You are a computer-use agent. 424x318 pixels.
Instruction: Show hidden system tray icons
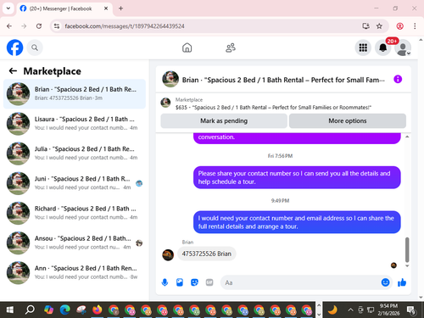[350, 310]
